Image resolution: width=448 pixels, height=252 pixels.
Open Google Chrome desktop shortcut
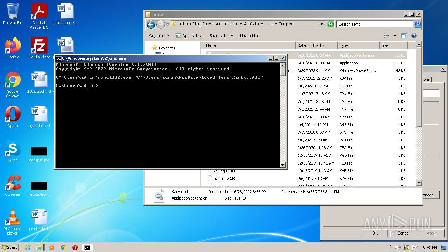[13, 85]
